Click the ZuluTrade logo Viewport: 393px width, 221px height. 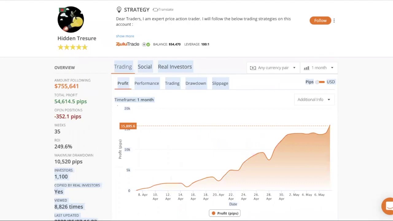point(127,44)
